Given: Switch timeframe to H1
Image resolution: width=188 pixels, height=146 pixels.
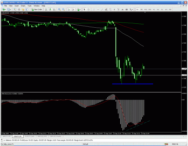Looking at the screenshot, I should coord(154,9).
